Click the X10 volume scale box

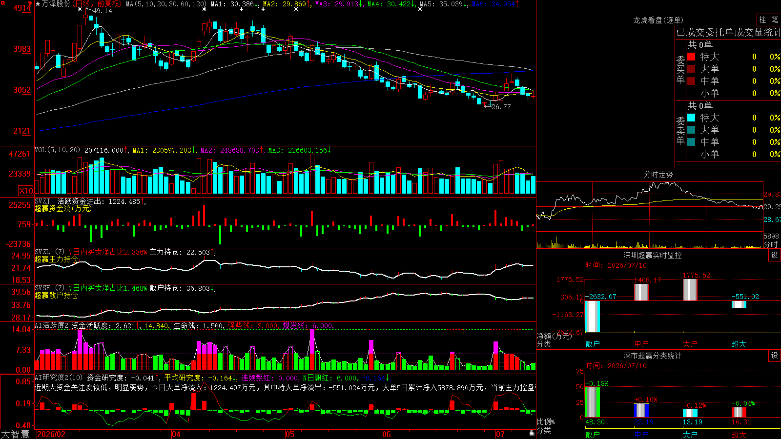26,191
